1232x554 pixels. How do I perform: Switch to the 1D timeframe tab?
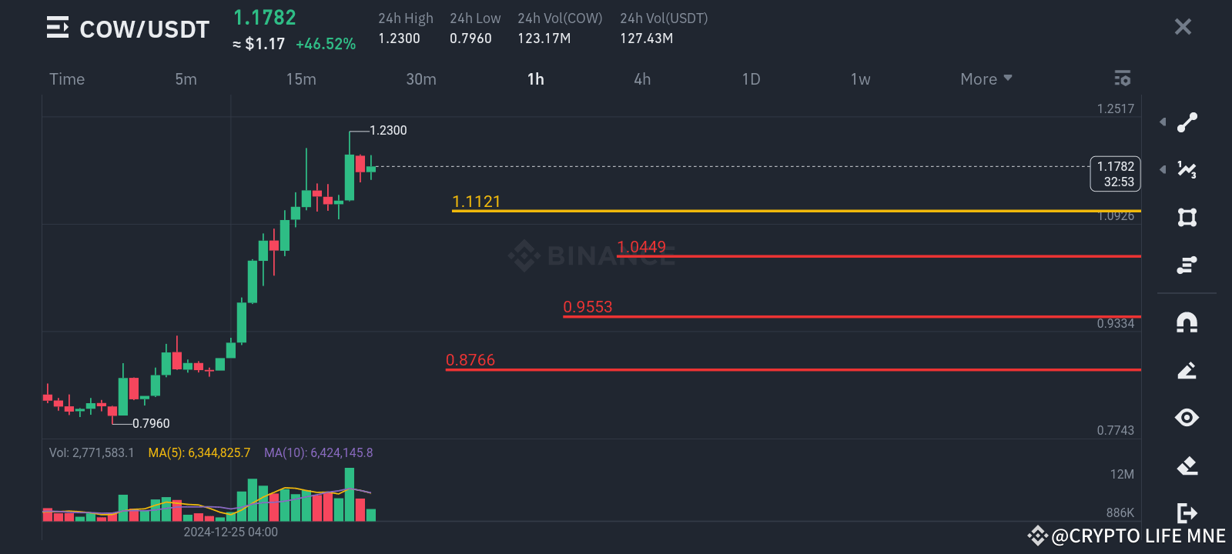751,78
